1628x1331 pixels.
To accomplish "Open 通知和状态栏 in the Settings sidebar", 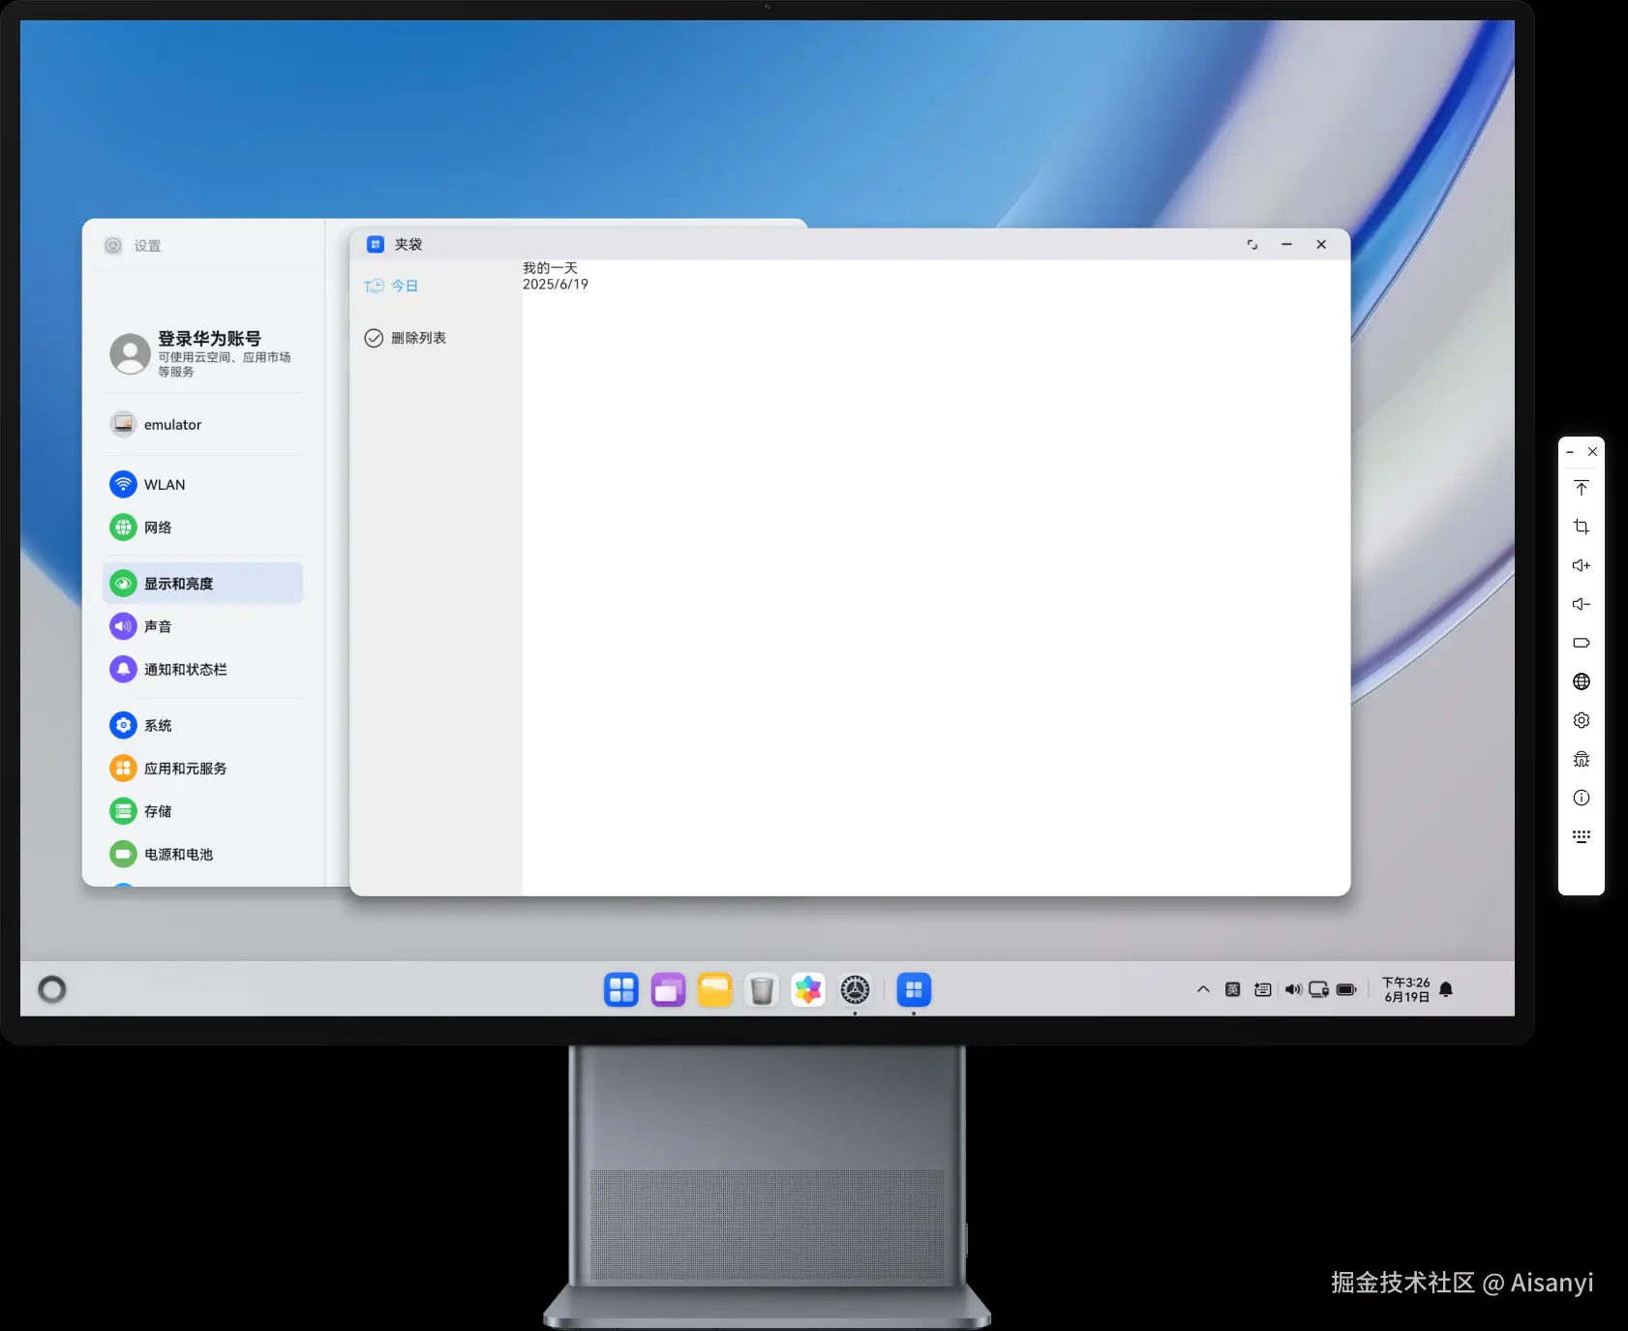I will tap(203, 669).
